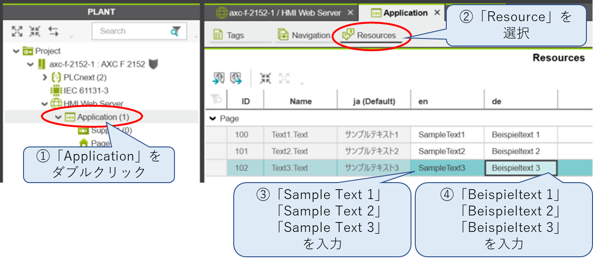Click the export resources icon in Resources toolbar

point(236,78)
